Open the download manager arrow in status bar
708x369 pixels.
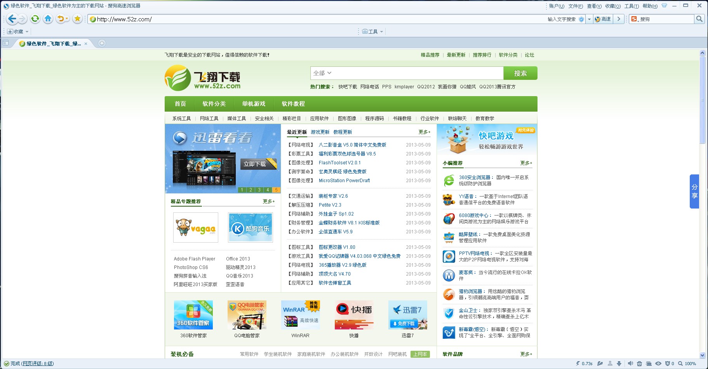pos(619,364)
